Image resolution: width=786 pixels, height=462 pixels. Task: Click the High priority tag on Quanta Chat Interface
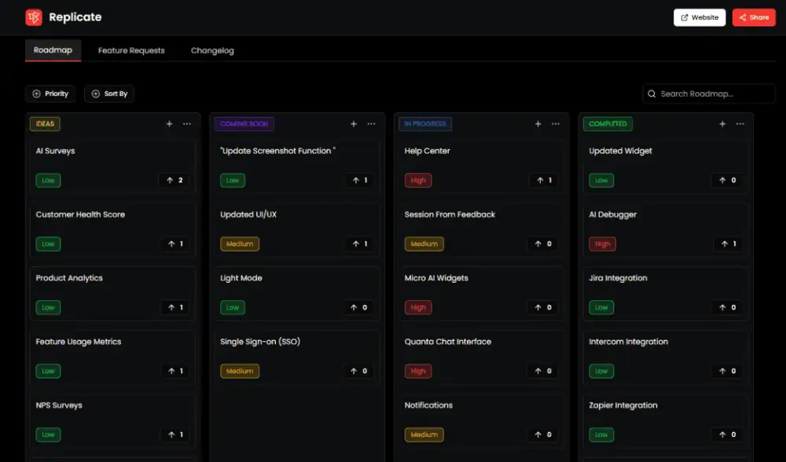(418, 372)
